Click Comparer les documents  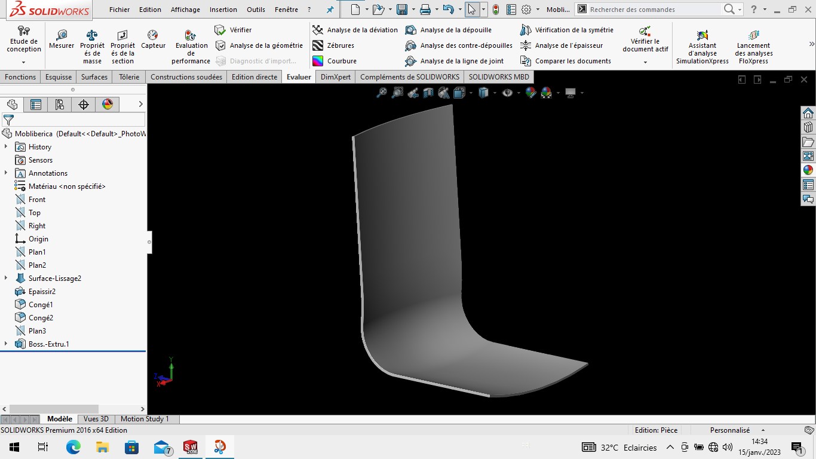coord(565,61)
